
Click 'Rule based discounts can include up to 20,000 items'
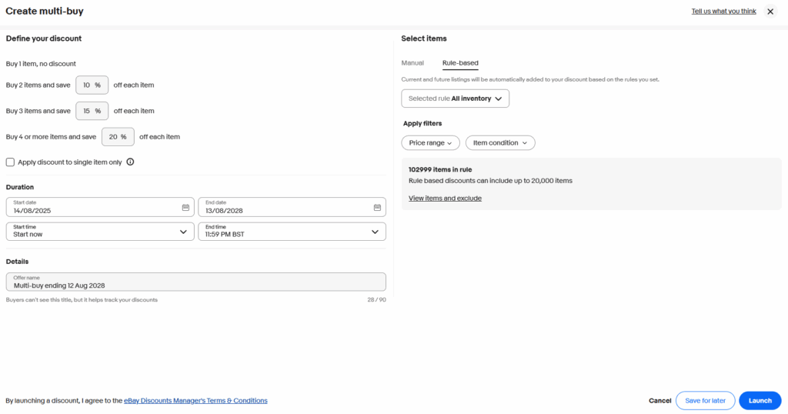pyautogui.click(x=490, y=180)
